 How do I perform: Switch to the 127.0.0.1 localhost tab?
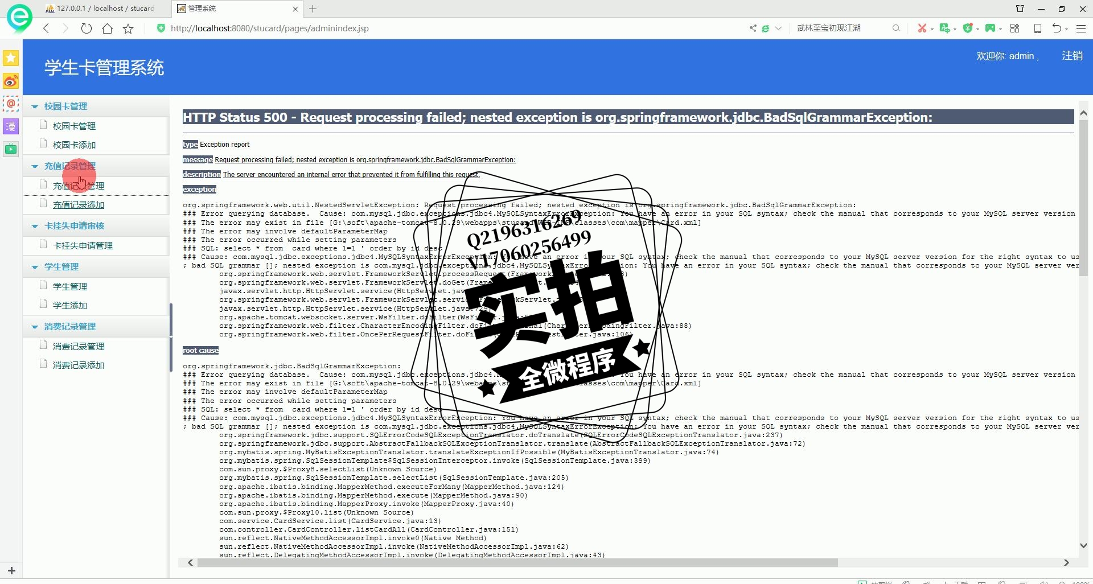click(x=105, y=9)
